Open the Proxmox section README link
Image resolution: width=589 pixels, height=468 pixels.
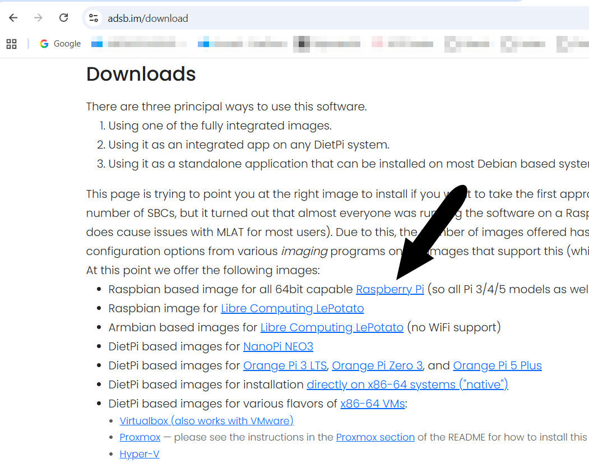click(x=375, y=437)
